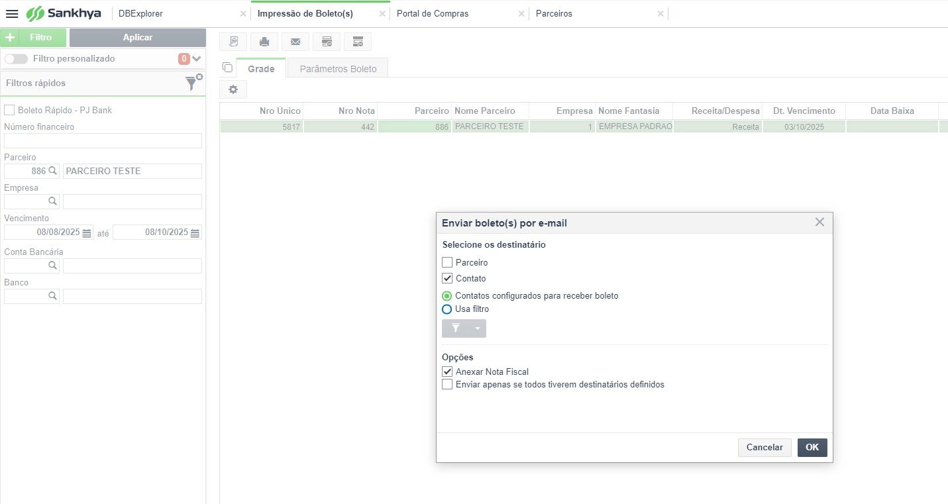Open the grid settings gear icon
Viewport: 948px width, 504px height.
point(233,89)
